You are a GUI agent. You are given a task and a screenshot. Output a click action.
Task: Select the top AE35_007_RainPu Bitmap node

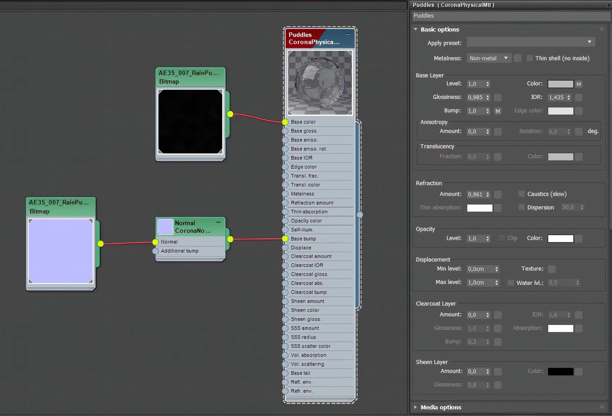(190, 77)
